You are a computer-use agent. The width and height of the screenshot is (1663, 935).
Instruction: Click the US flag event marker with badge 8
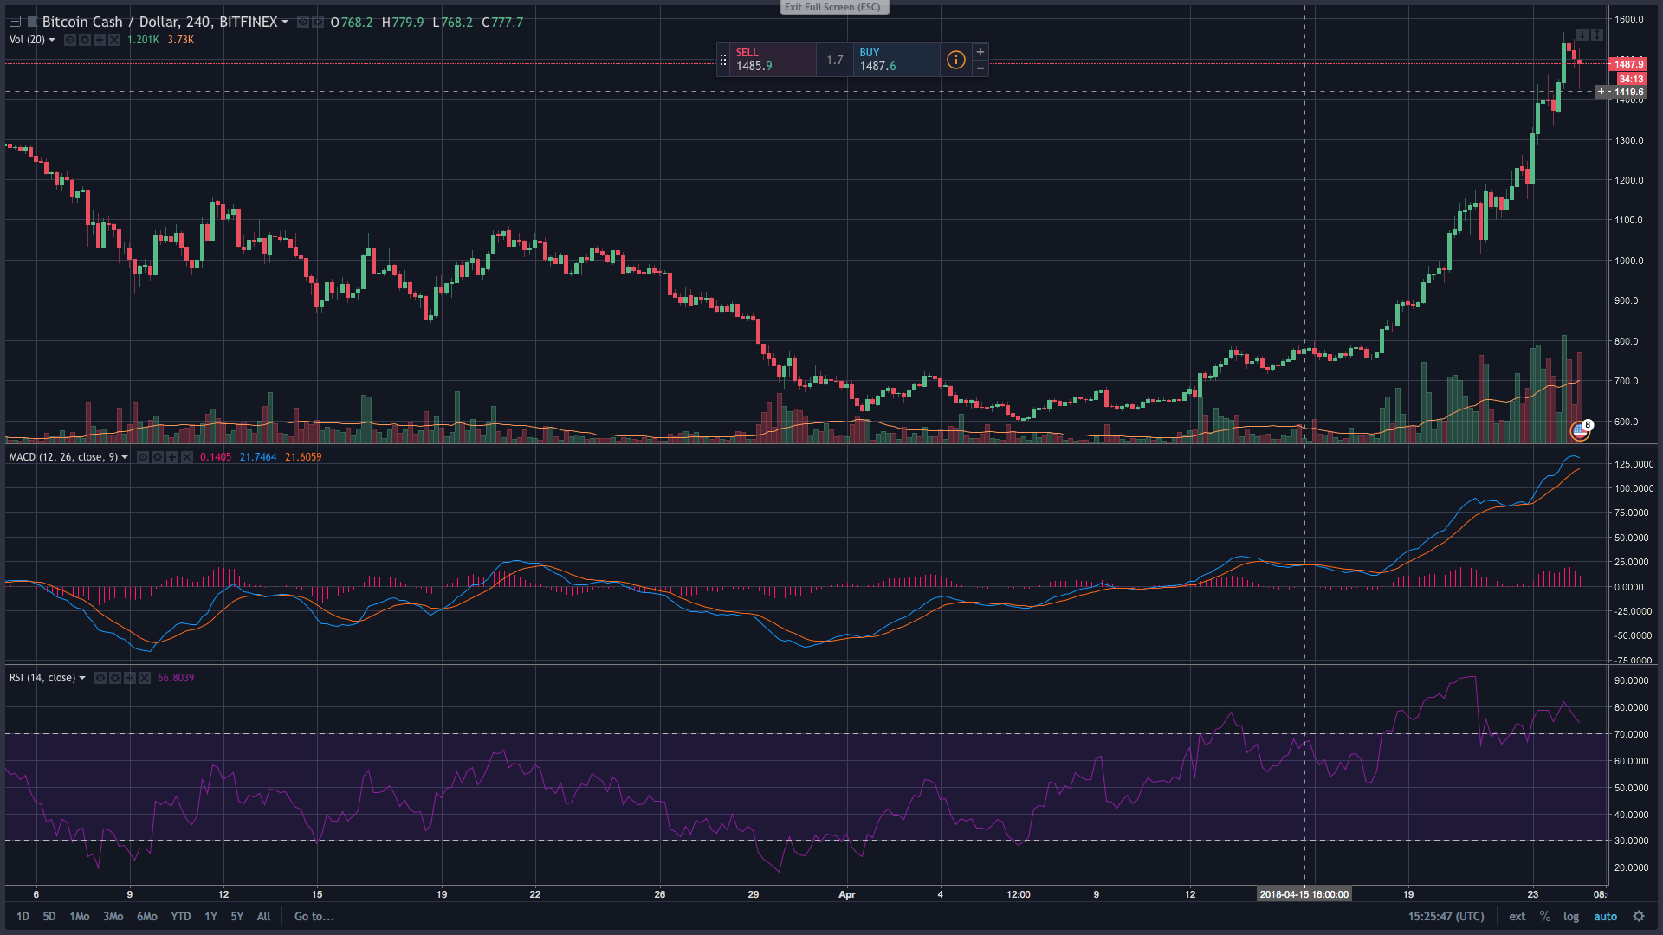tap(1581, 430)
